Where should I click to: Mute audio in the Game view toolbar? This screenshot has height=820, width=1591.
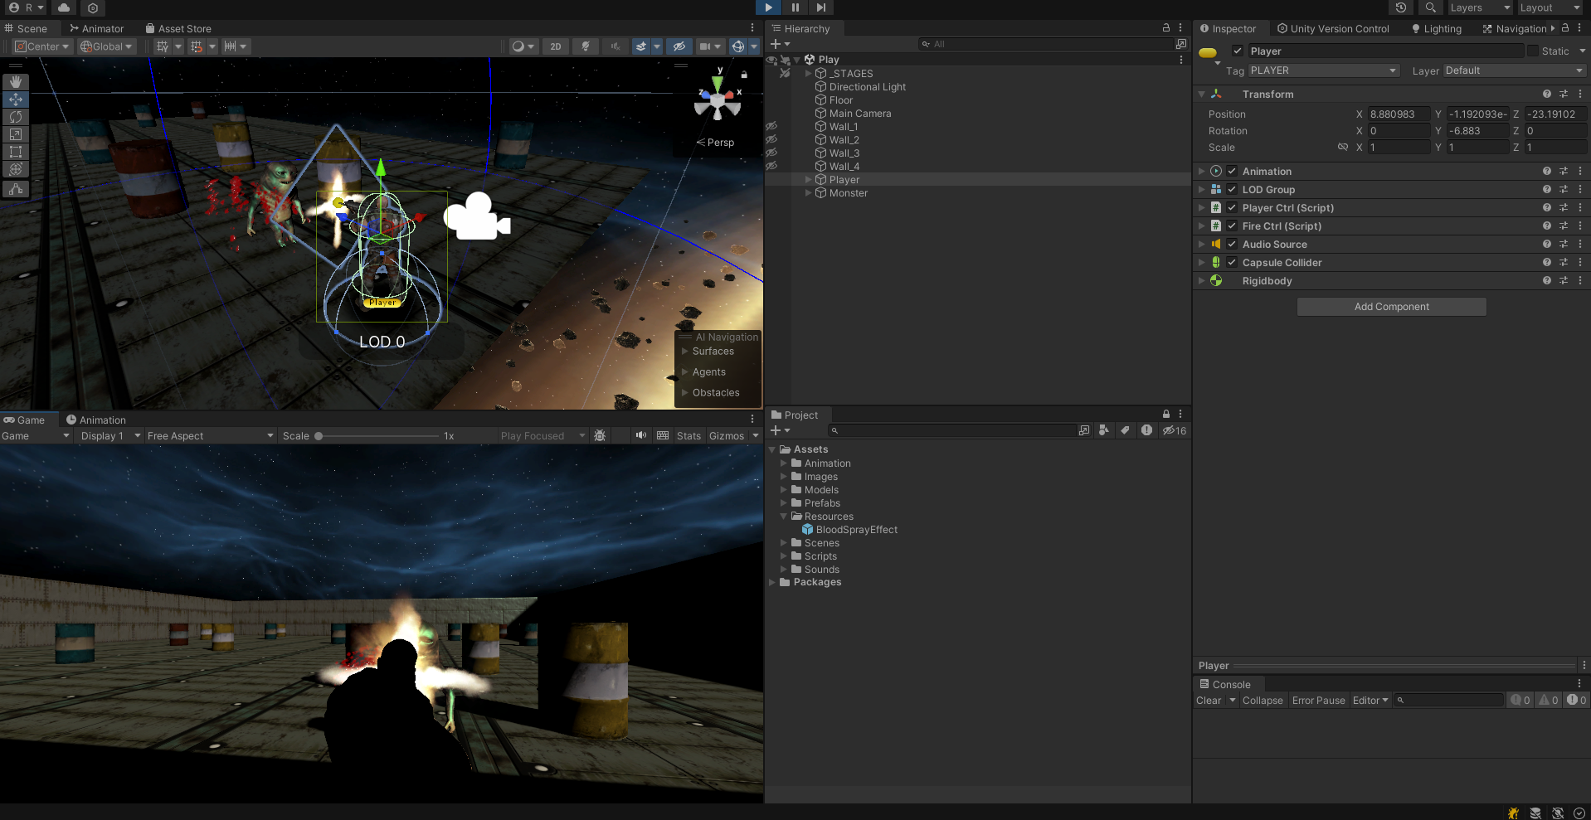(x=640, y=435)
